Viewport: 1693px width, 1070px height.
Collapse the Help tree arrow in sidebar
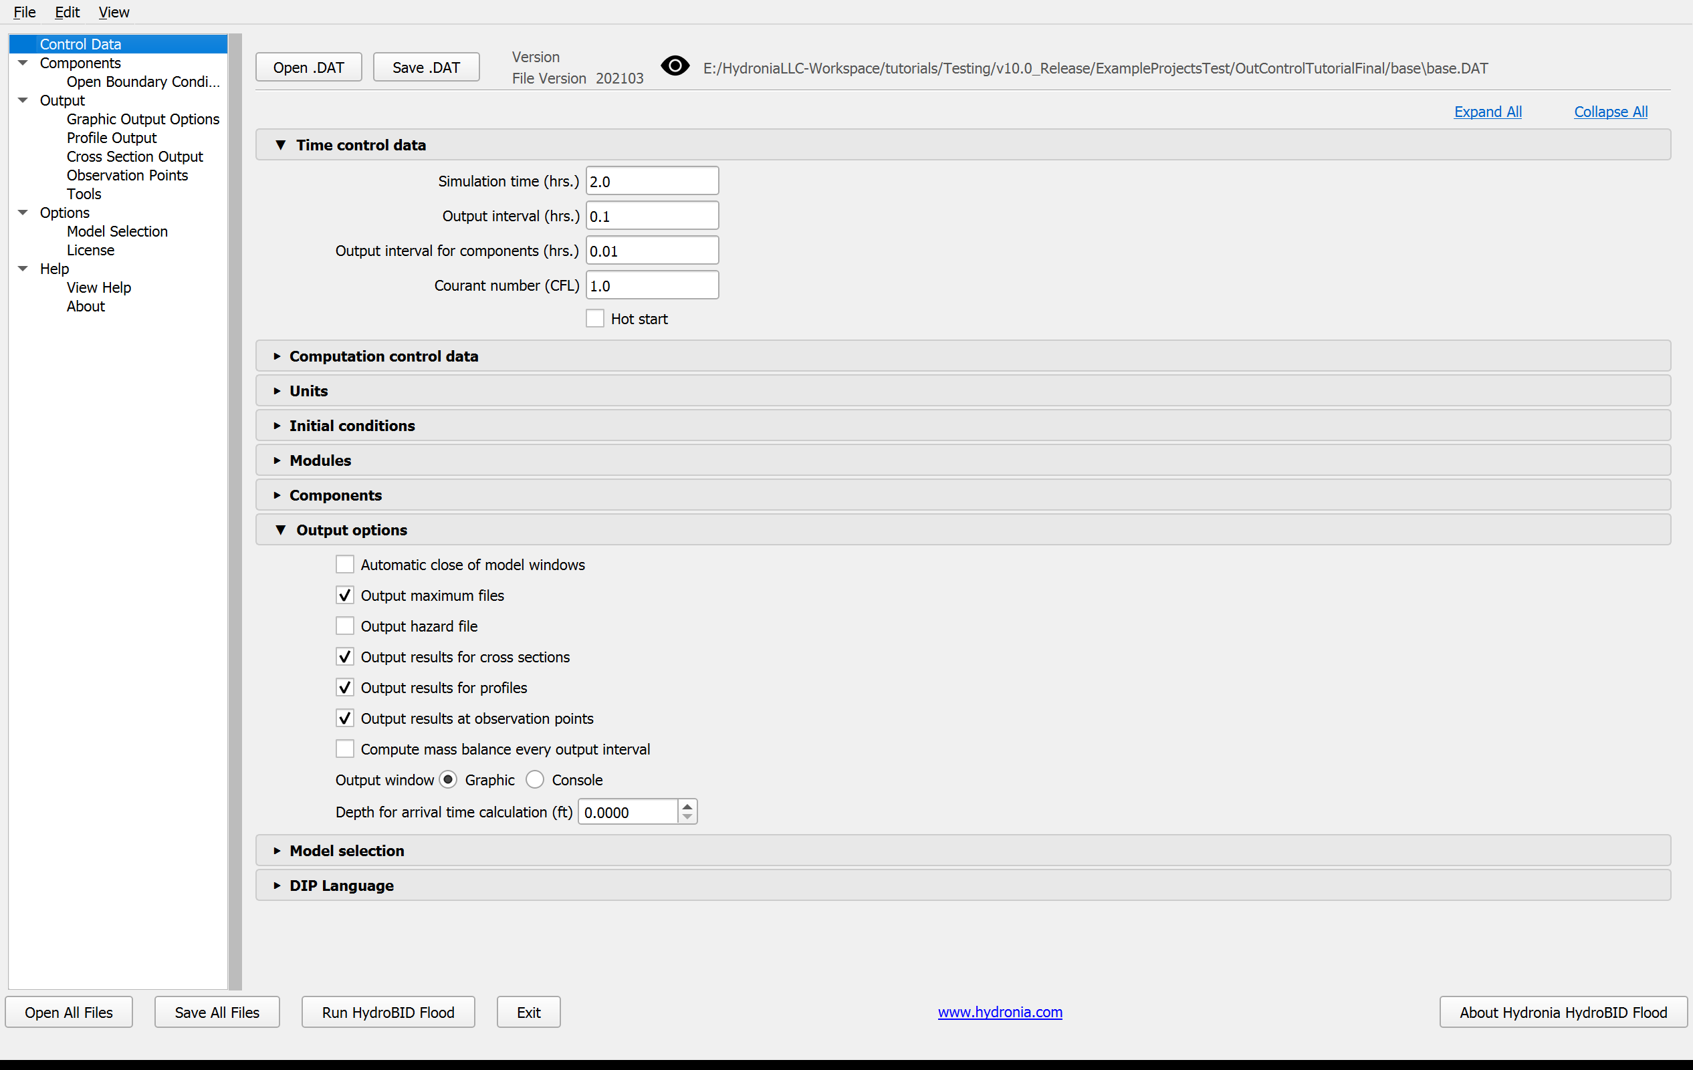click(x=23, y=269)
